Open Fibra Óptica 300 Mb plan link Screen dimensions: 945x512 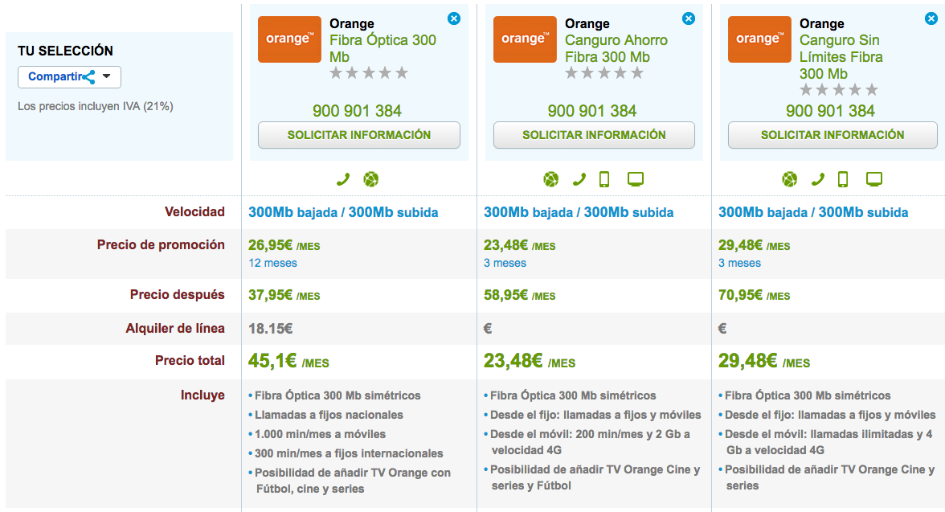pyautogui.click(x=382, y=48)
